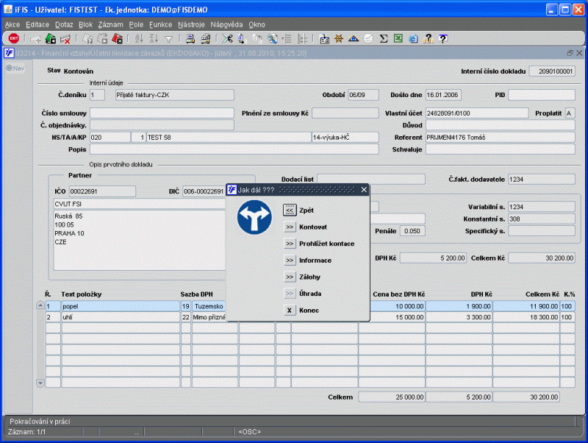Screen dimensions: 588x443
Task: Click the scissors cut icon in the toolbar
Action: [x=227, y=39]
